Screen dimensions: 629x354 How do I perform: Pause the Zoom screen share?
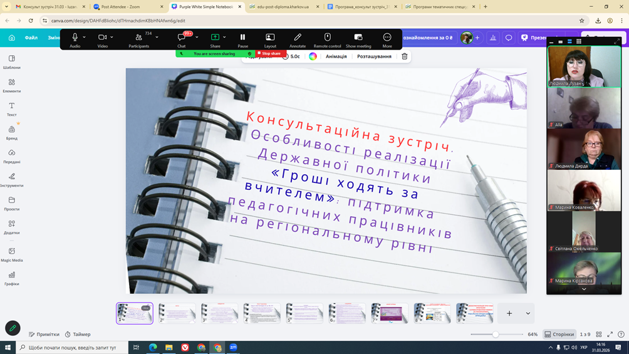tap(242, 39)
